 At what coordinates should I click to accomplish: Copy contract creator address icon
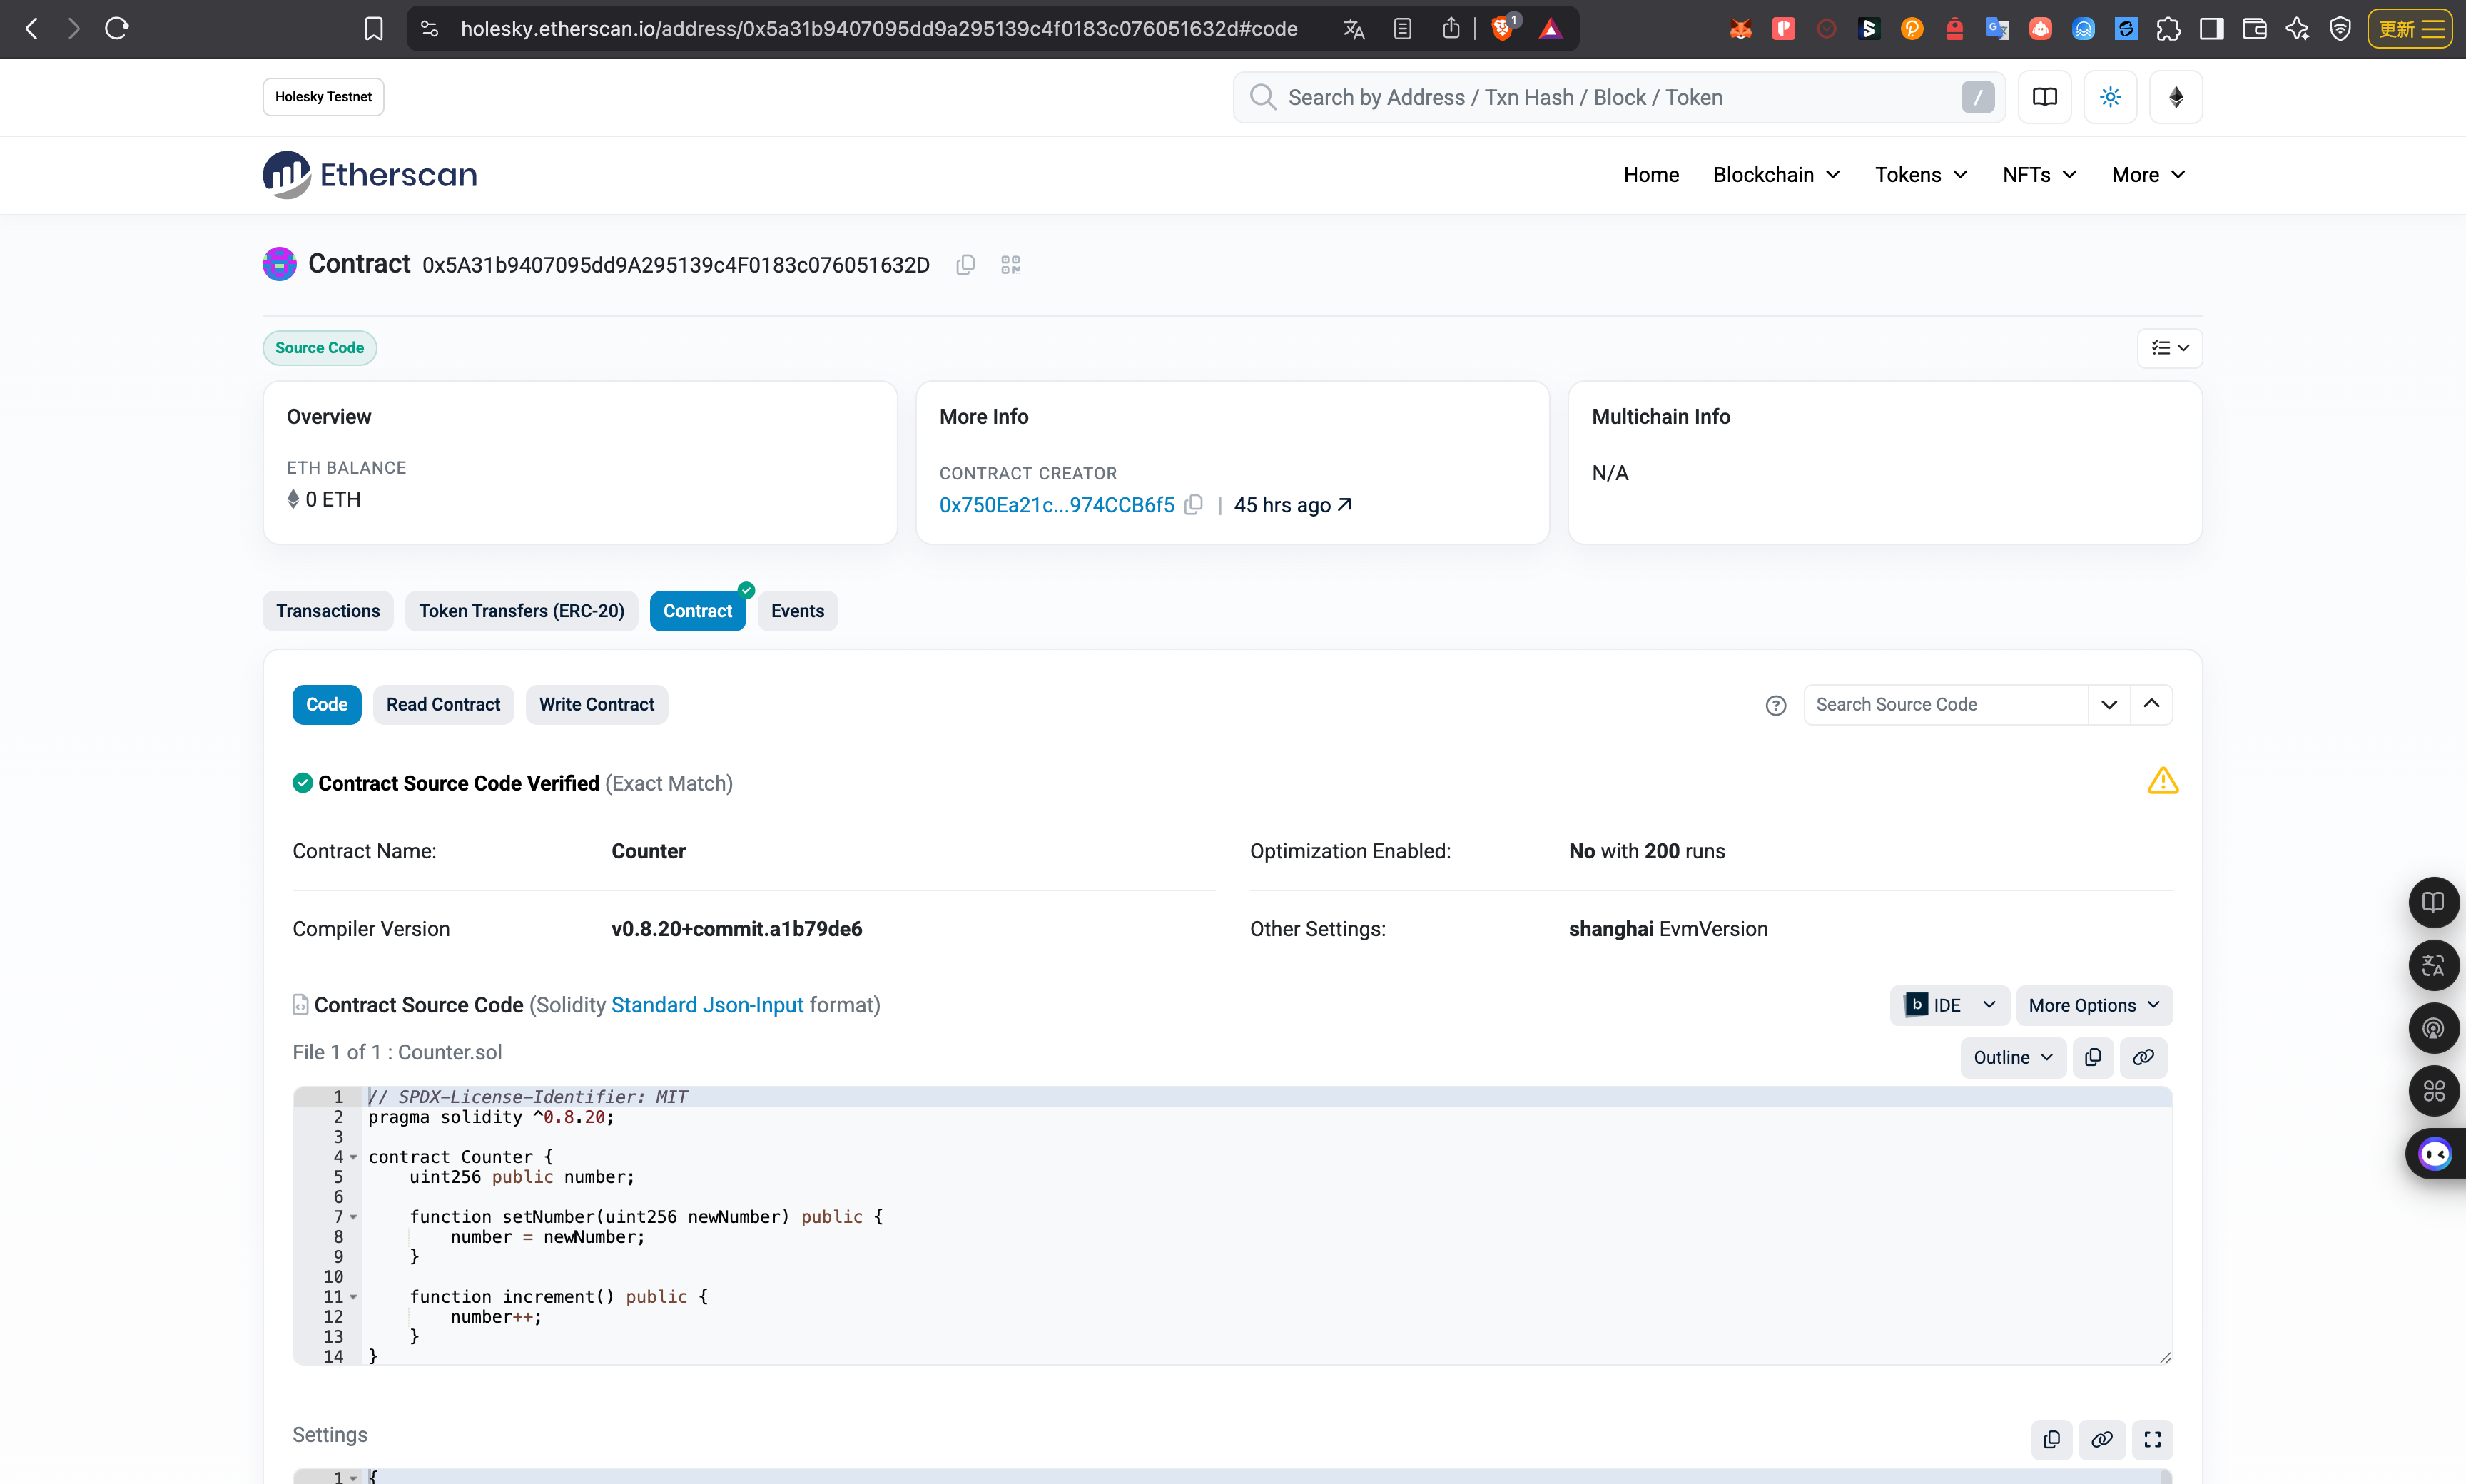click(x=1193, y=505)
